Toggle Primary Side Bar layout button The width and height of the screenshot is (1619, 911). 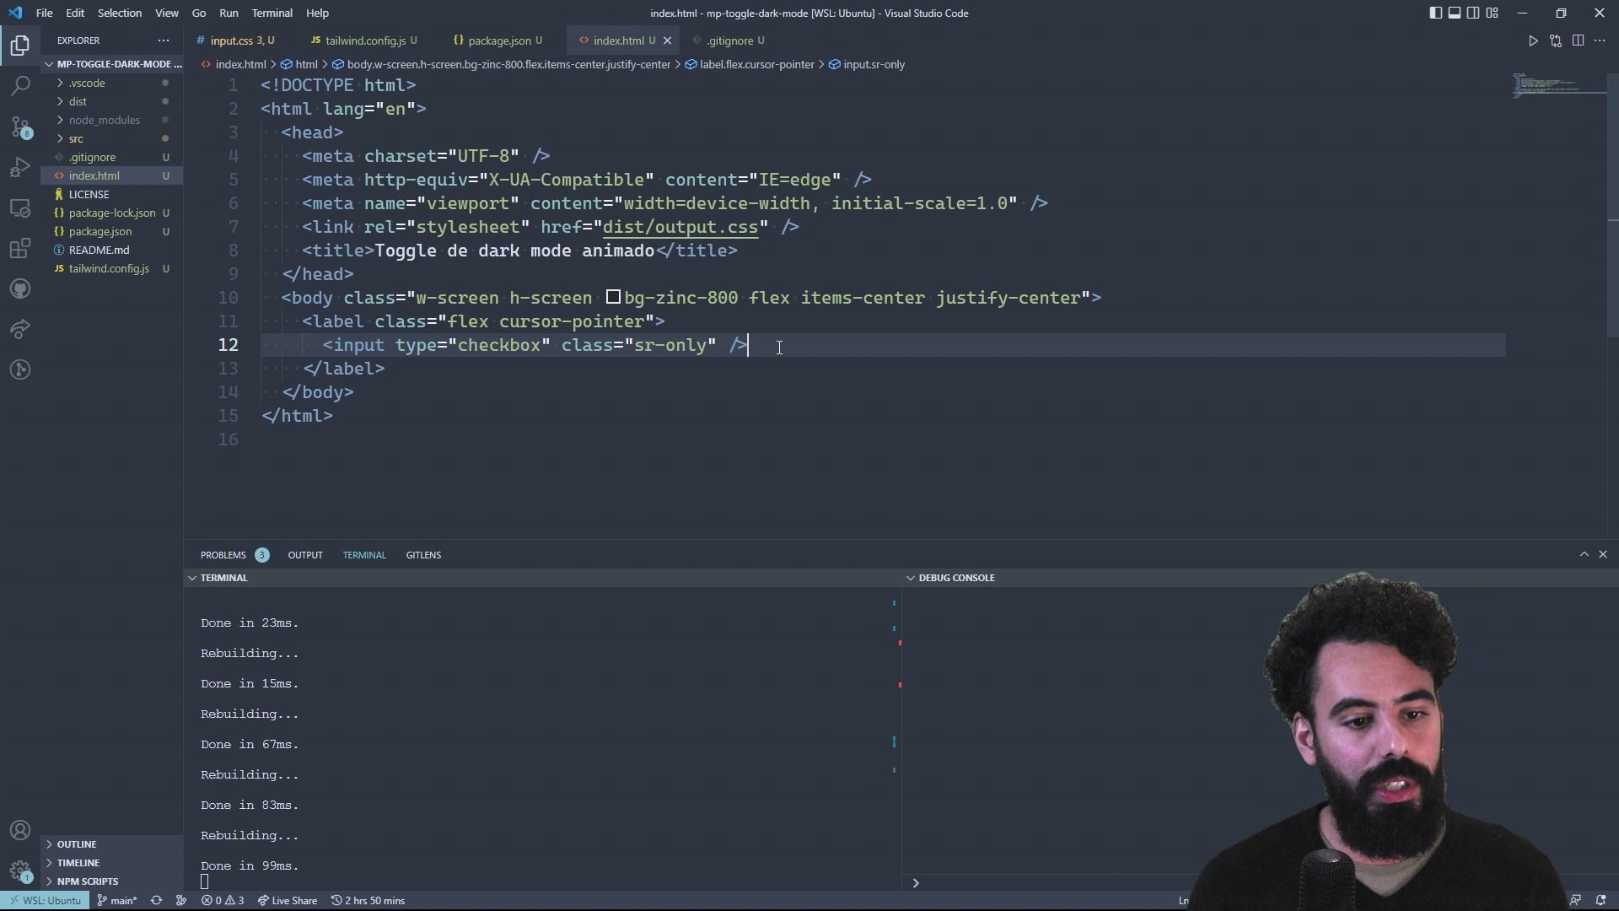[1435, 13]
